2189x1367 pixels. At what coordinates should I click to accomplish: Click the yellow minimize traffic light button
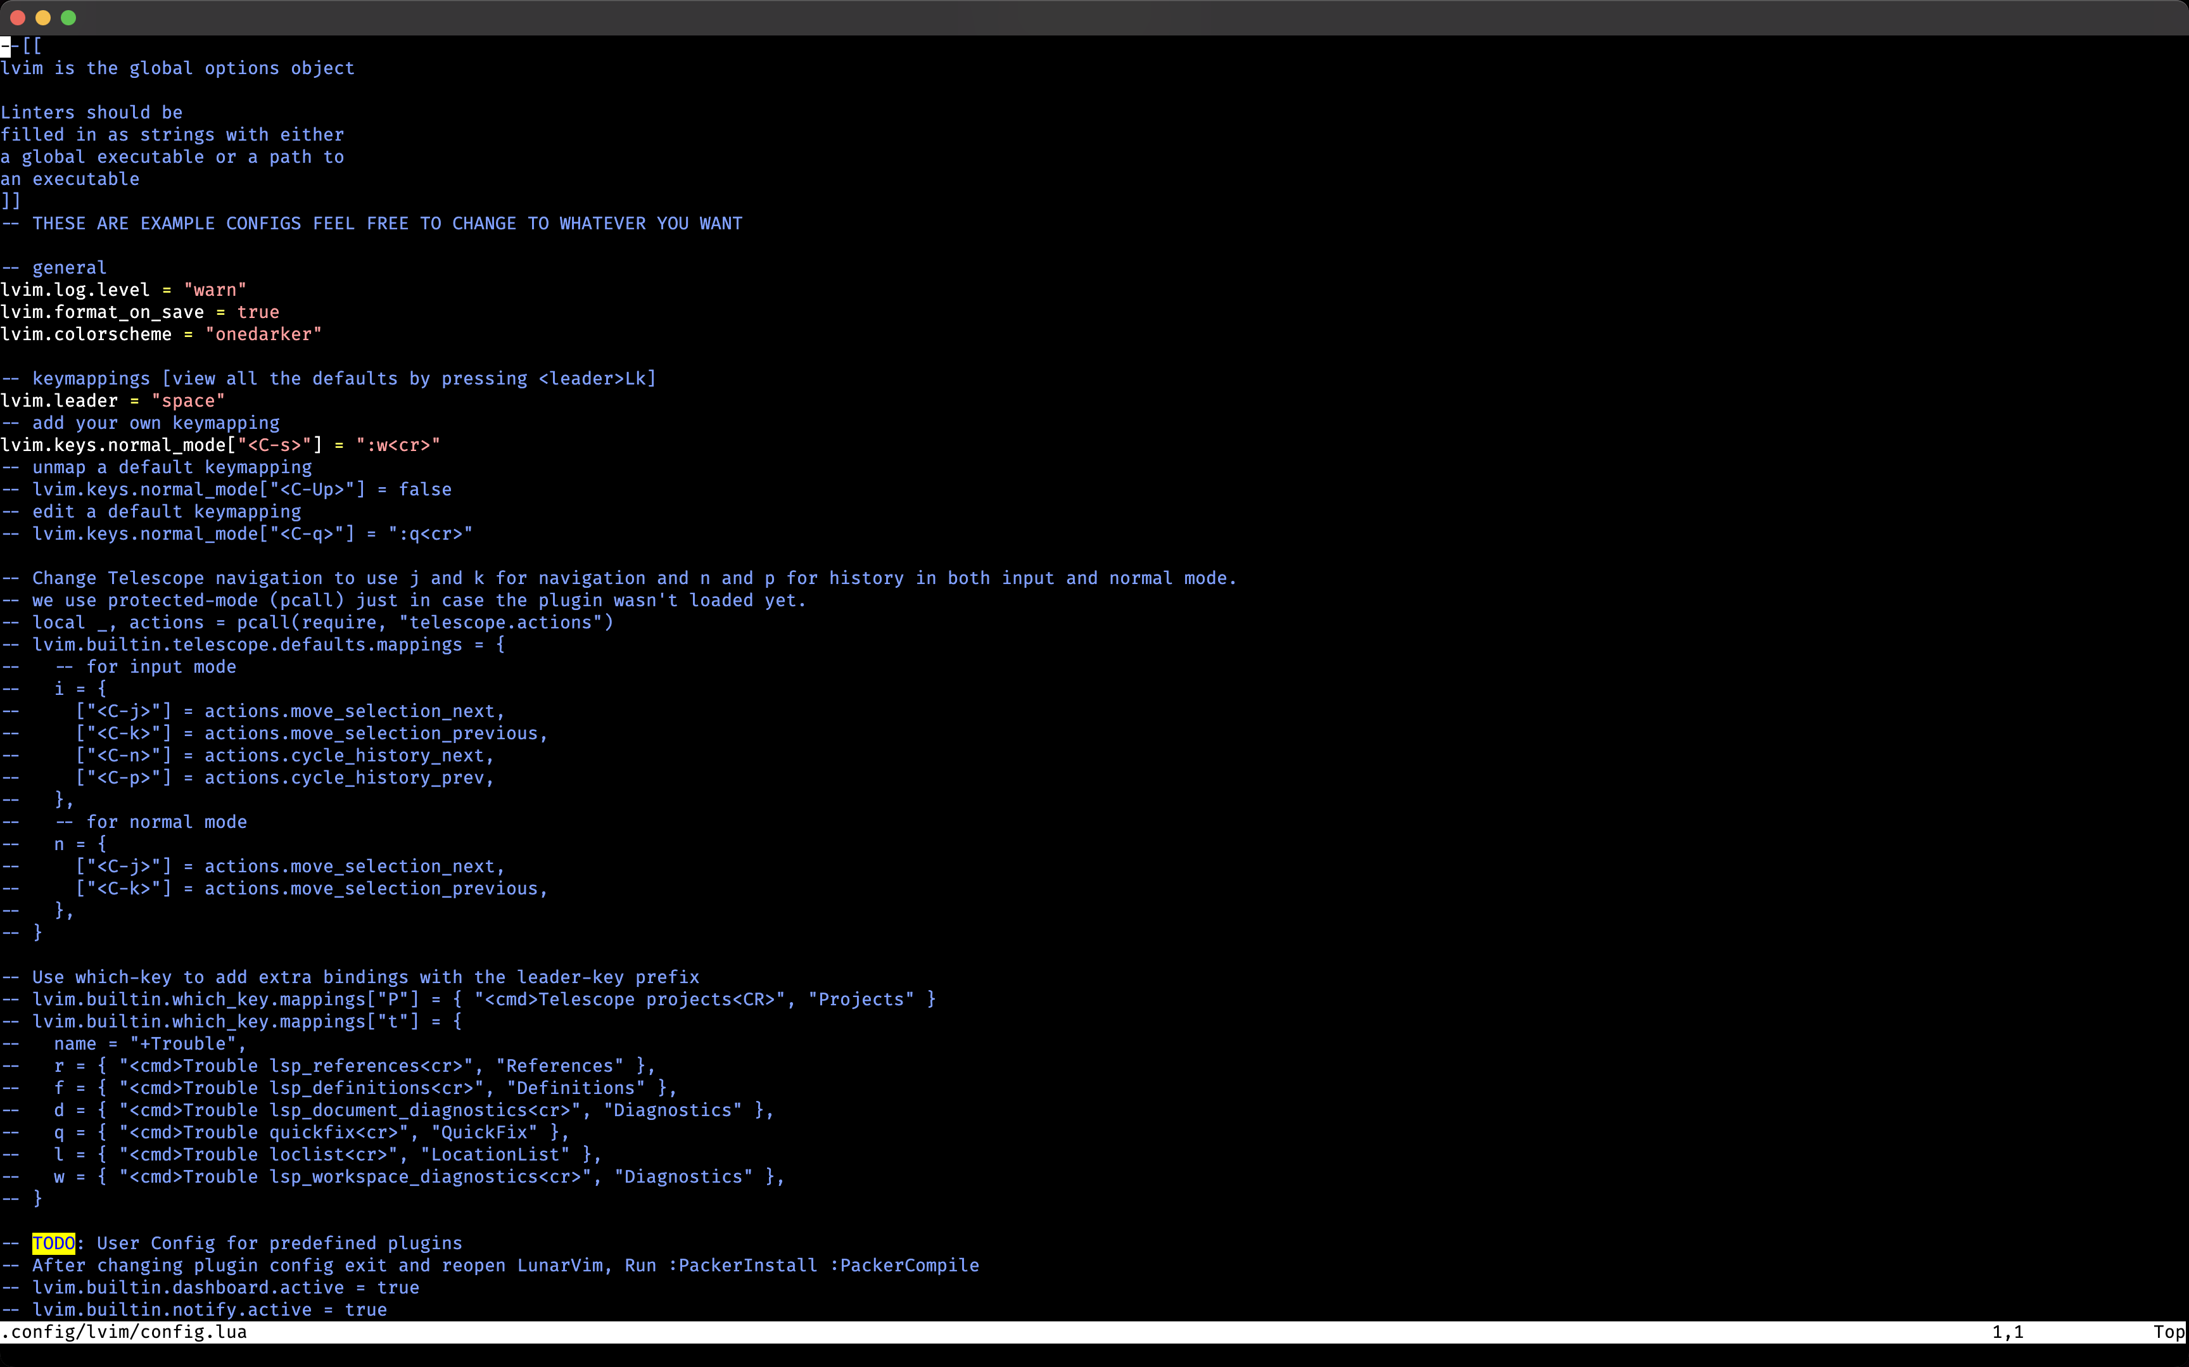(x=42, y=17)
